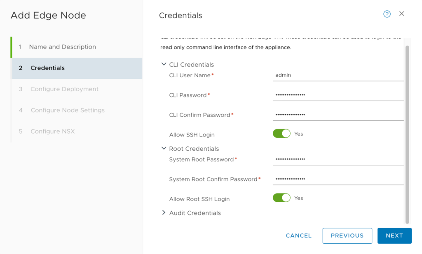Collapse the CLI Credentials section
The width and height of the screenshot is (422, 254).
(164, 65)
